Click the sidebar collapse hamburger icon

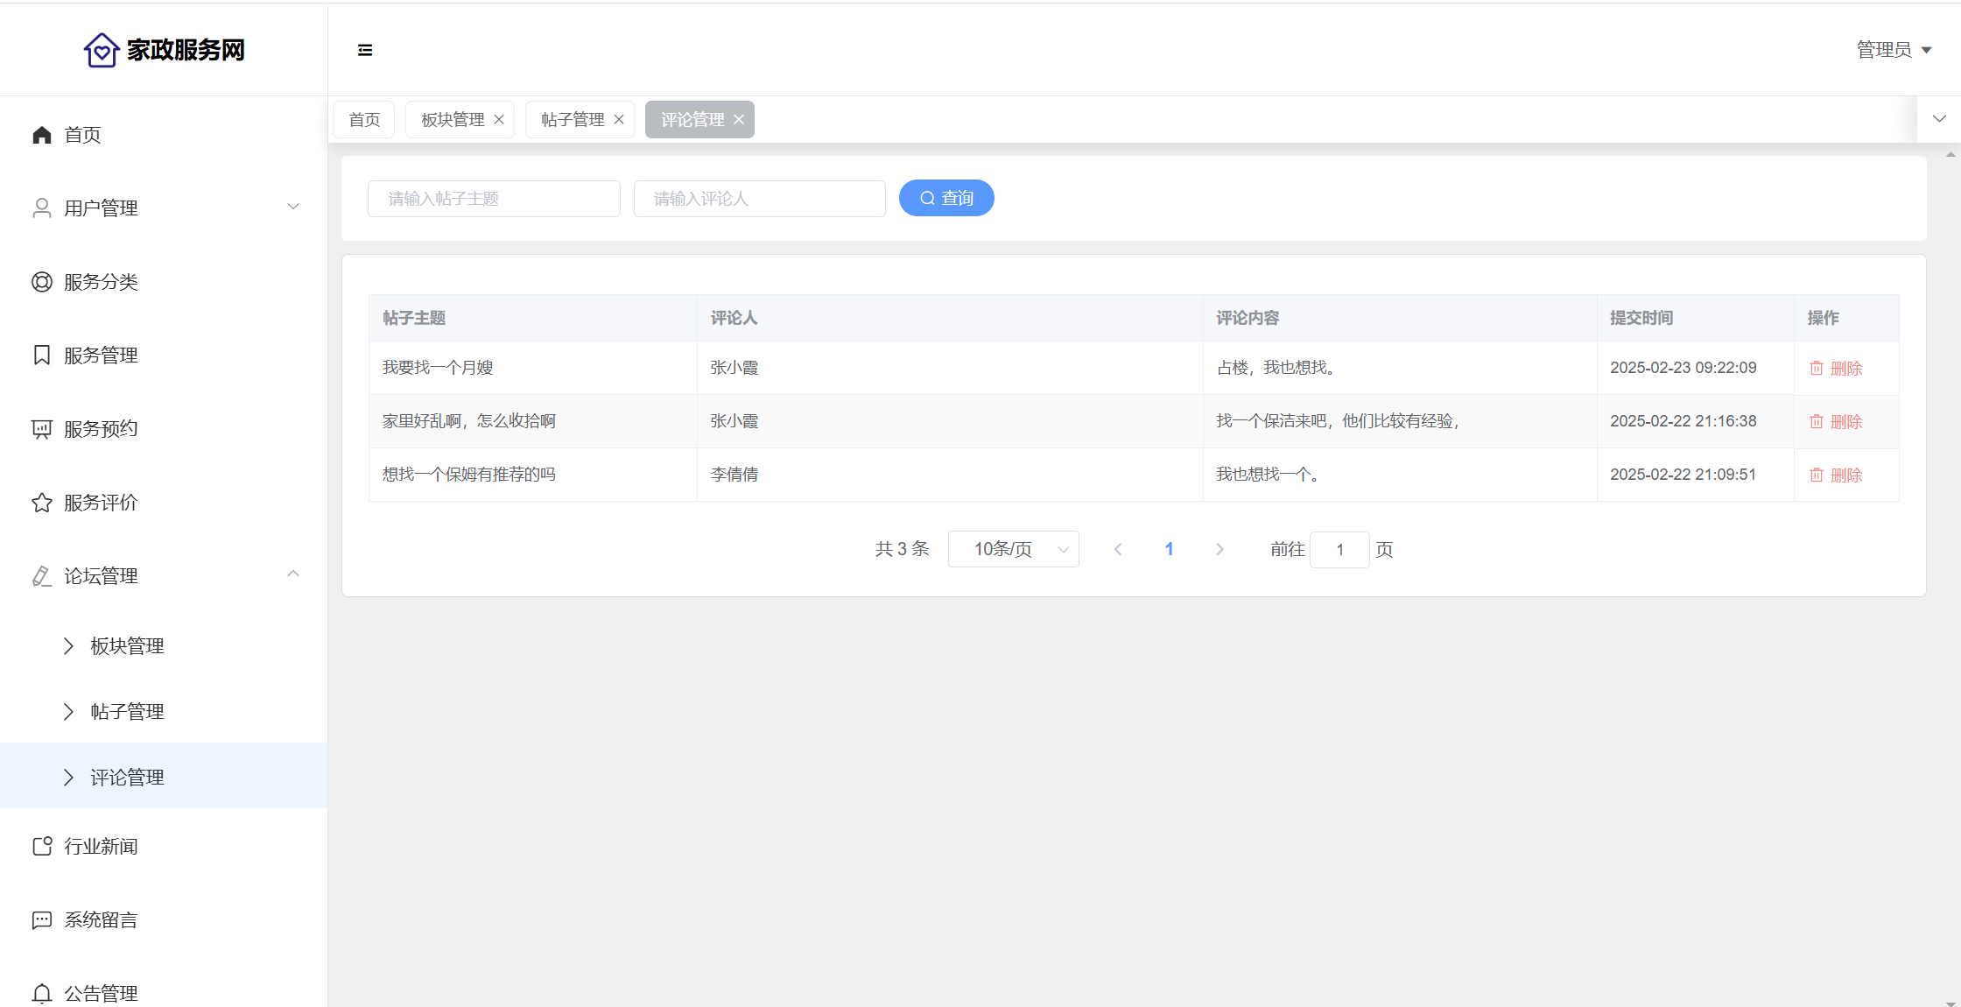pyautogui.click(x=365, y=50)
